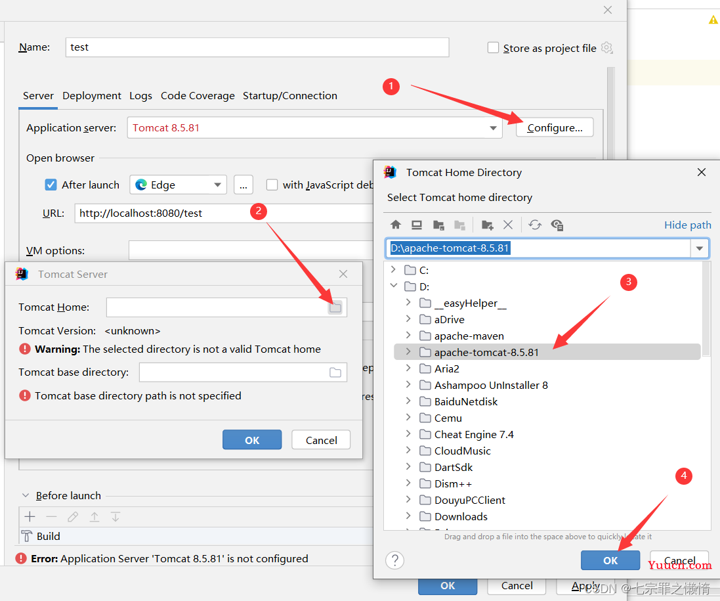Select the Cheat Engine 7.4 folder
720x601 pixels.
click(474, 434)
